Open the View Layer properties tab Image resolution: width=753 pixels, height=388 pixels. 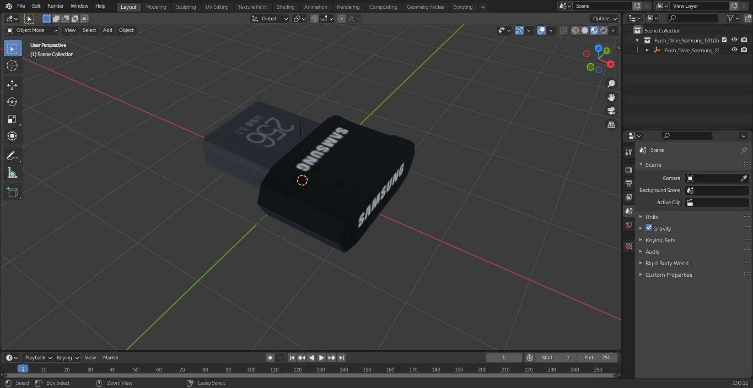(628, 197)
